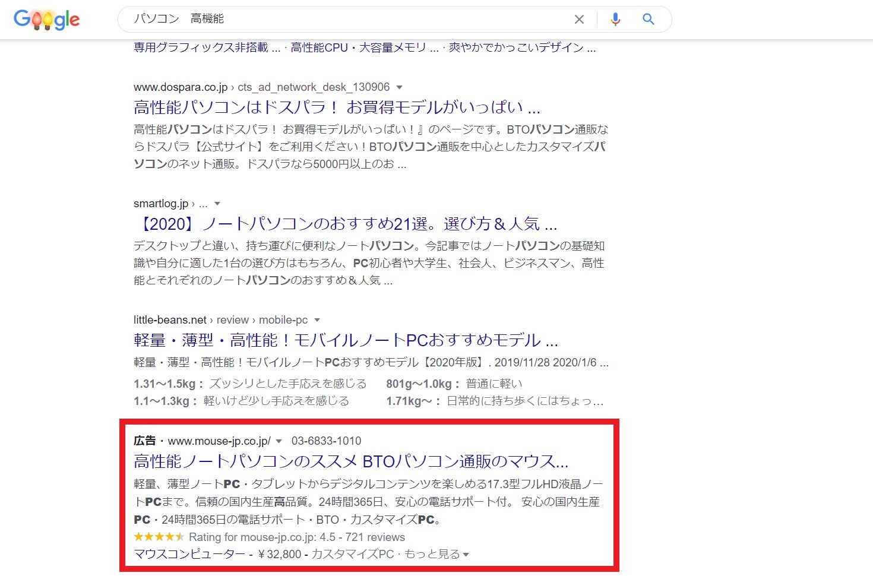873x576 pixels.
Task: Open the dropdown arrow next to www.dospara.co.jp URL
Action: (x=399, y=87)
